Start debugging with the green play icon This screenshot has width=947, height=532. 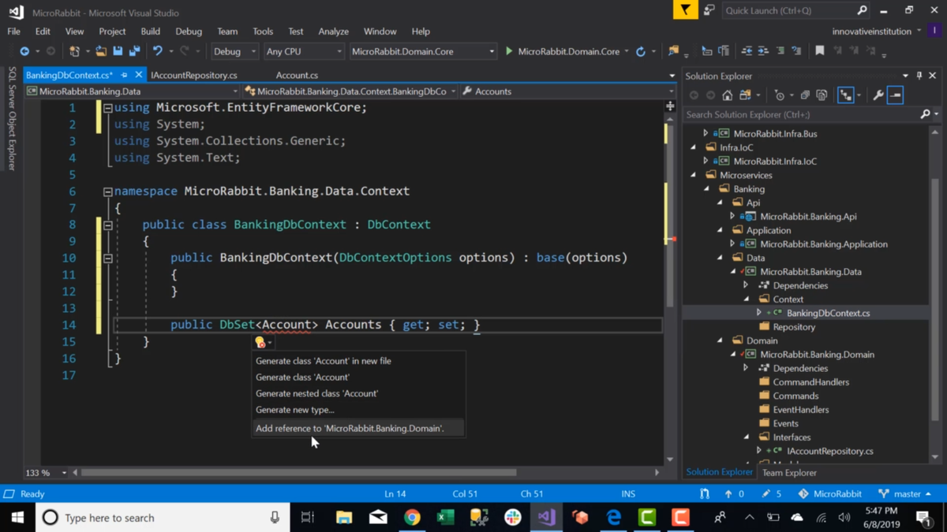pyautogui.click(x=509, y=51)
